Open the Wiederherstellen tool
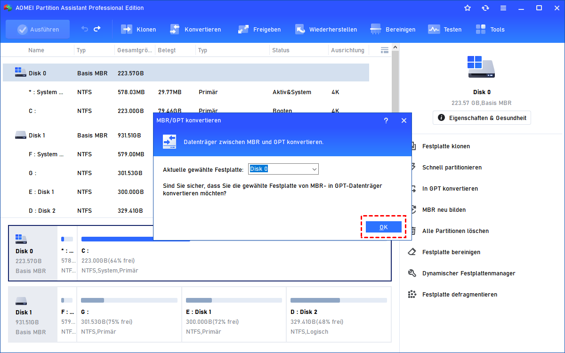The image size is (565, 353). pos(300,29)
